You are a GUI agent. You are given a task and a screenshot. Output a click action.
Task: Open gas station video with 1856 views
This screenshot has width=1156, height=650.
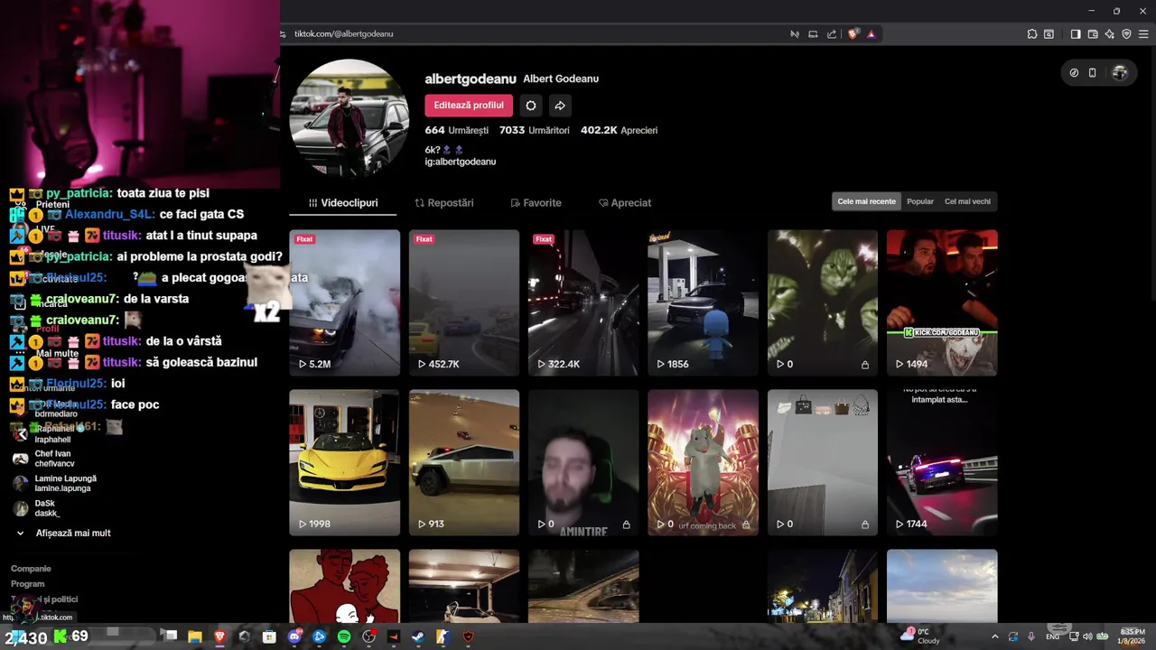click(703, 302)
